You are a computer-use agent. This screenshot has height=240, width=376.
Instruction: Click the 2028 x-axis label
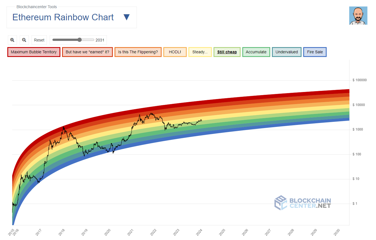point(291,232)
